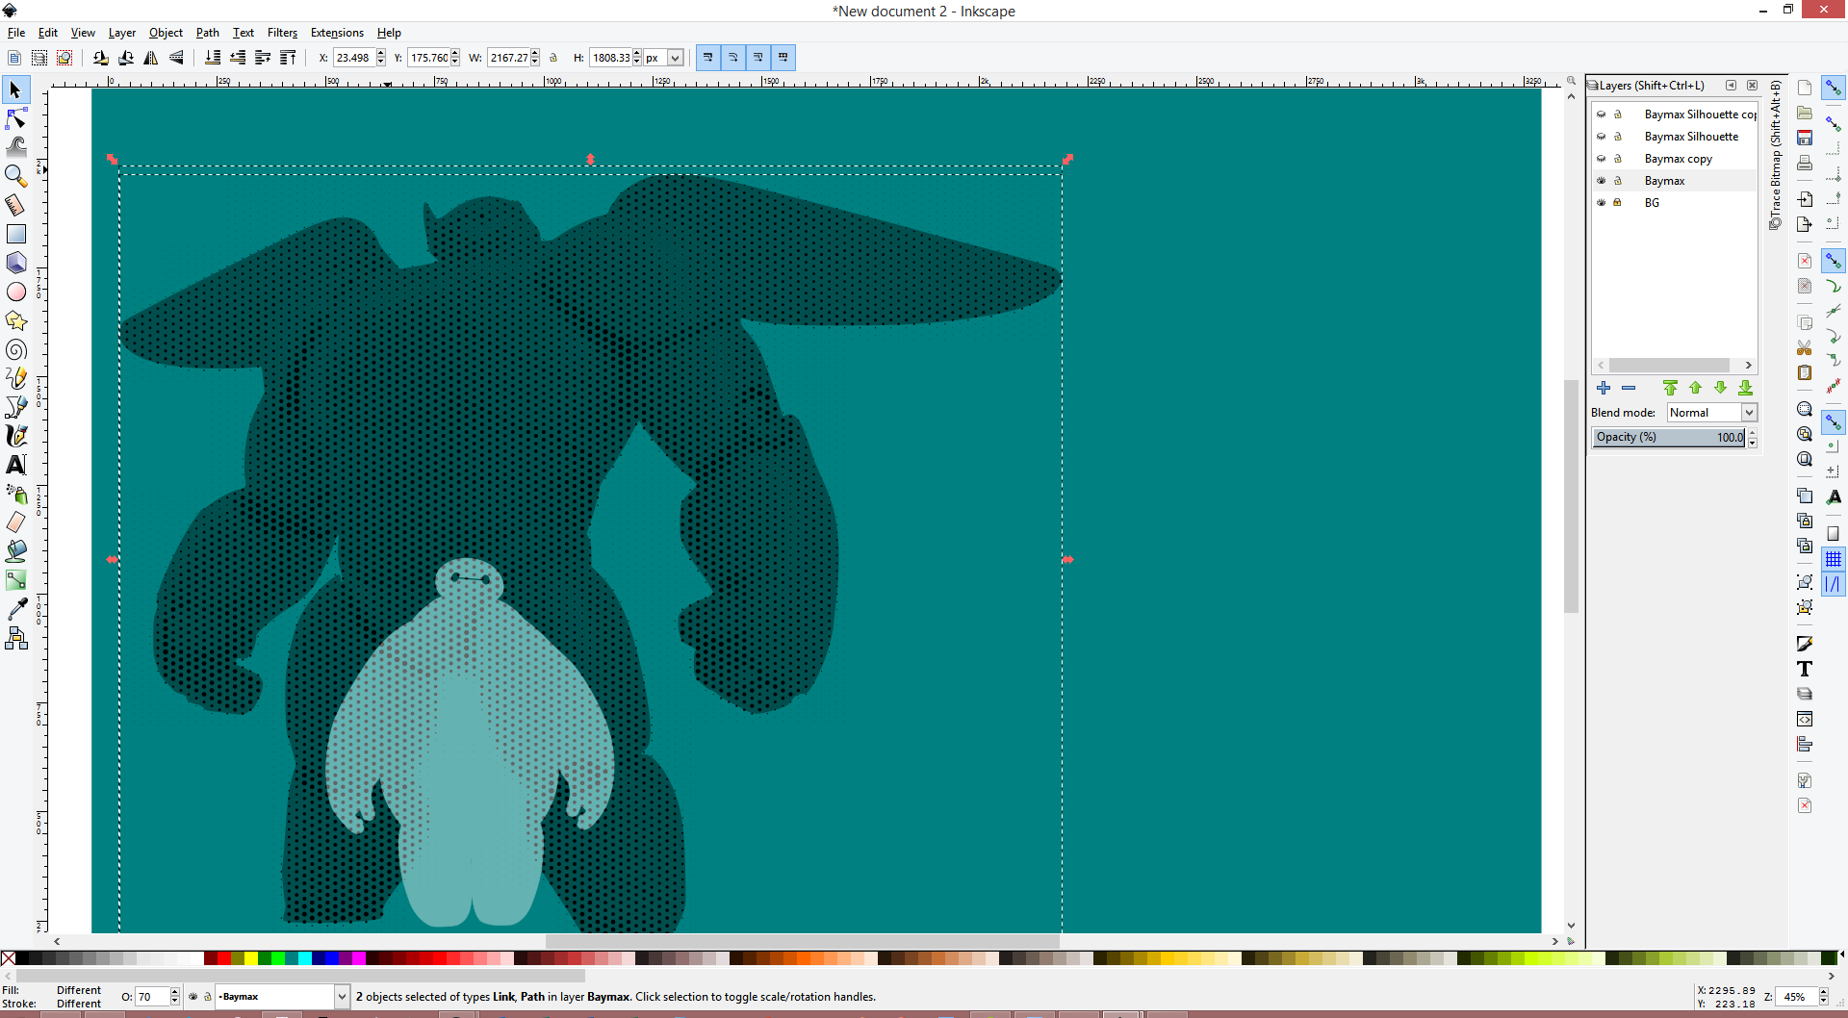This screenshot has height=1018, width=1848.
Task: Select the Eraser tool
Action: [15, 522]
